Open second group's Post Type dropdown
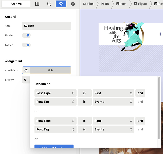The image size is (163, 154). coord(55,121)
